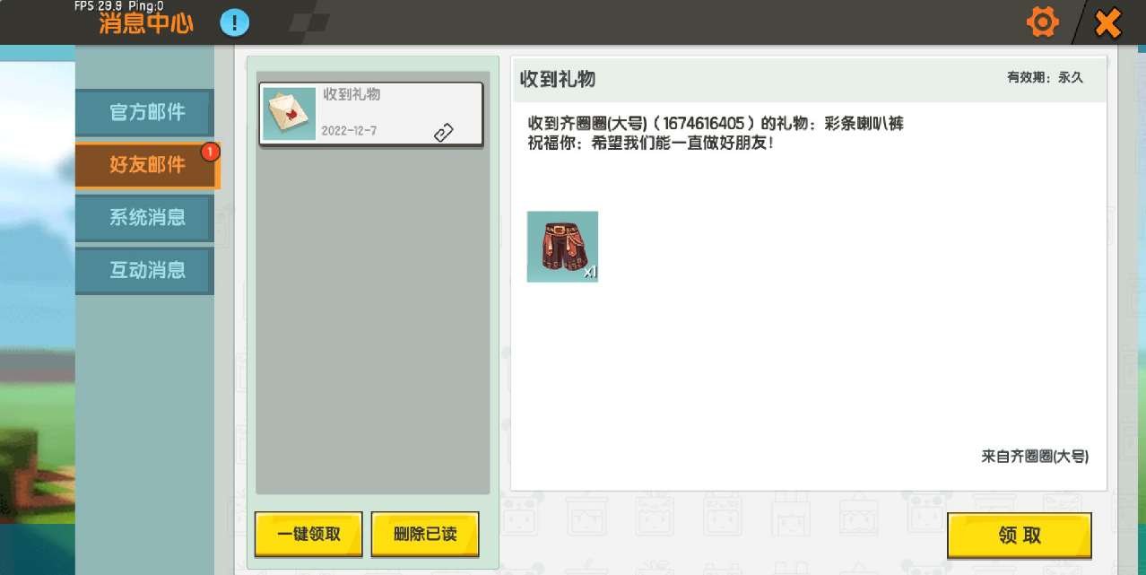Click the envelope icon in the mail list
Screen dimensions: 1146x575
coord(290,114)
